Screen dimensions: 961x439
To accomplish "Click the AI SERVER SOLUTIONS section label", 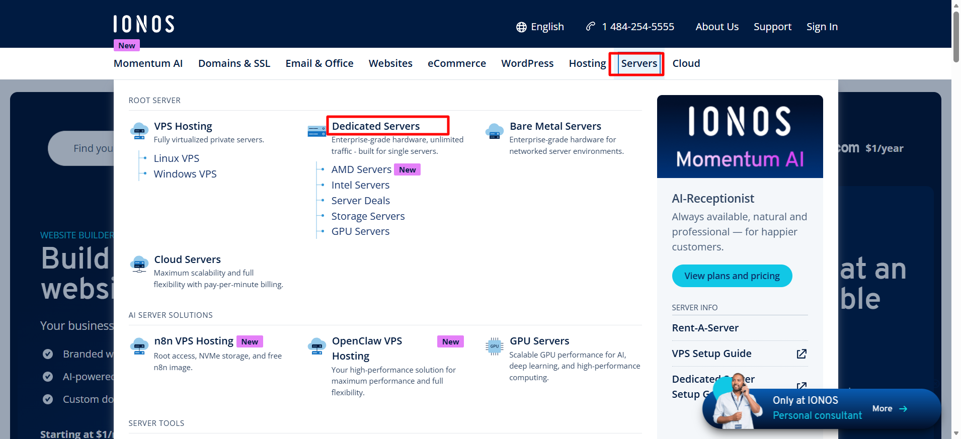I will (171, 315).
